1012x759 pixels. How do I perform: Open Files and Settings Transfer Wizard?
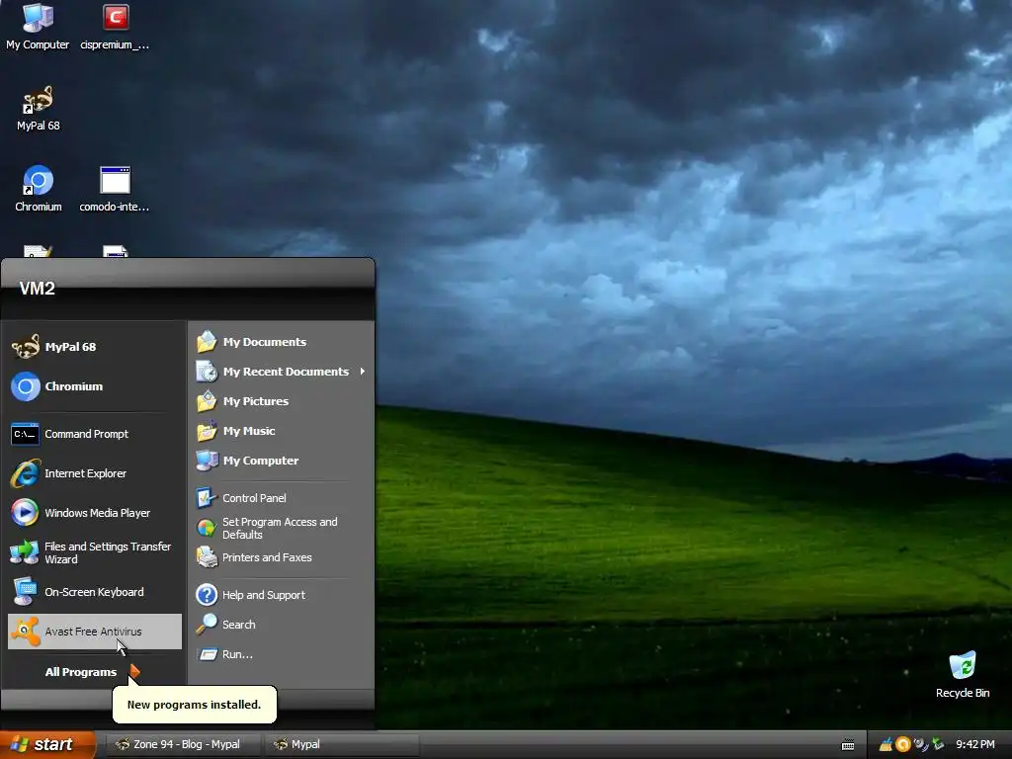coord(94,552)
